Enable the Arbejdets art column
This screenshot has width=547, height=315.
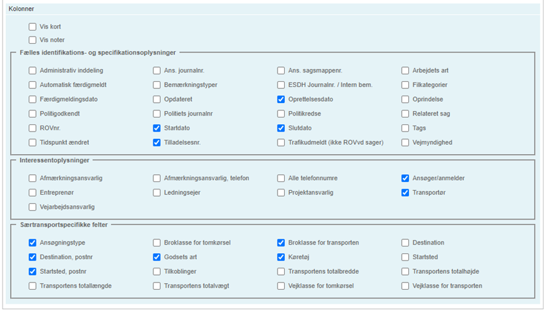click(x=406, y=70)
